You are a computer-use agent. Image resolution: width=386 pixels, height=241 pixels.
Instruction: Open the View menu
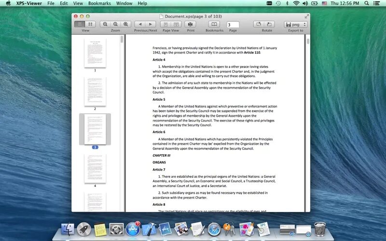78,3
